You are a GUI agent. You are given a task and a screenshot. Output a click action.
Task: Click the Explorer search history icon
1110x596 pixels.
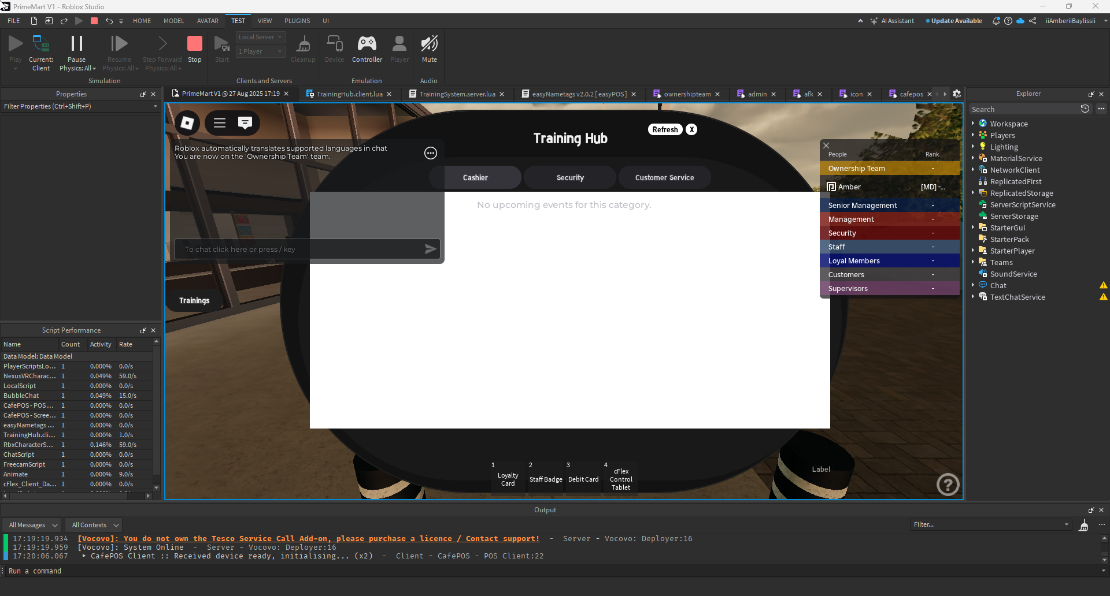click(x=1085, y=109)
